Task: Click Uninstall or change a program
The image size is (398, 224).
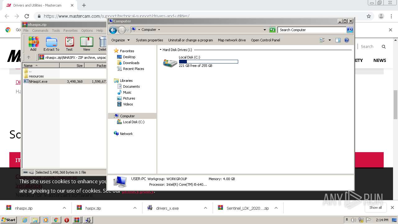Action: click(191, 40)
